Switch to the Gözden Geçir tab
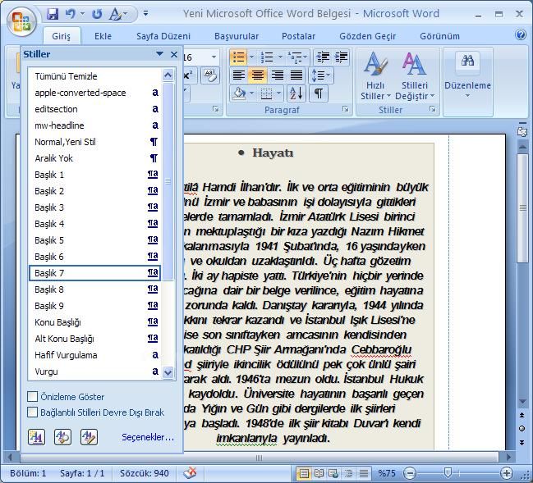This screenshot has width=533, height=483. pos(367,36)
